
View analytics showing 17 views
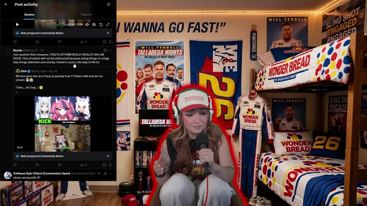click(x=84, y=42)
